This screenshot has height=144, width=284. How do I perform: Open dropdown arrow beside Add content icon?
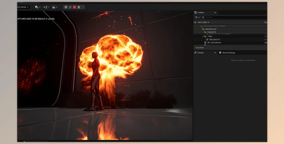[40, 7]
